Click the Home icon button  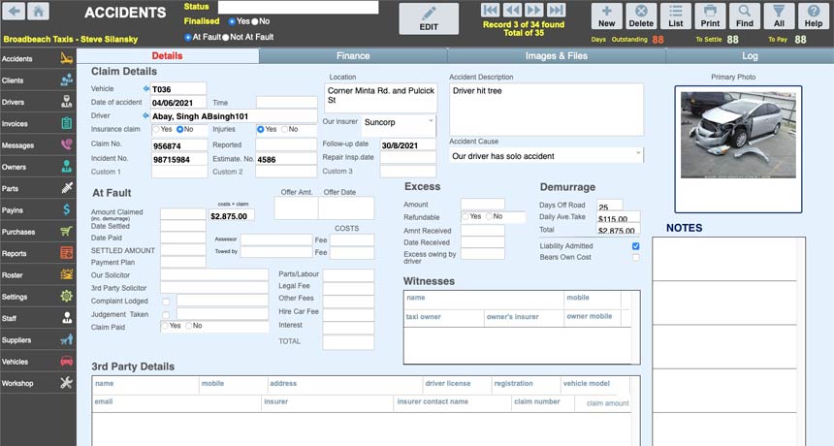[x=38, y=12]
